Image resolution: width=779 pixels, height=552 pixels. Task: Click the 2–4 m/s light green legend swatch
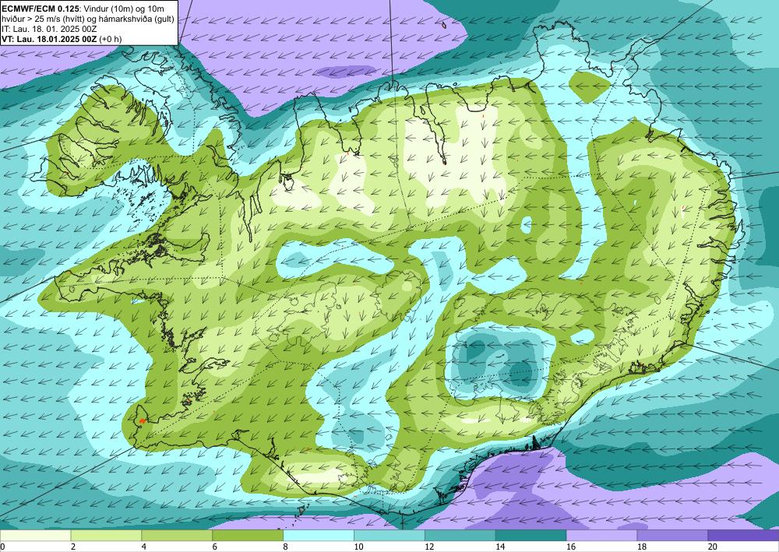point(106,536)
